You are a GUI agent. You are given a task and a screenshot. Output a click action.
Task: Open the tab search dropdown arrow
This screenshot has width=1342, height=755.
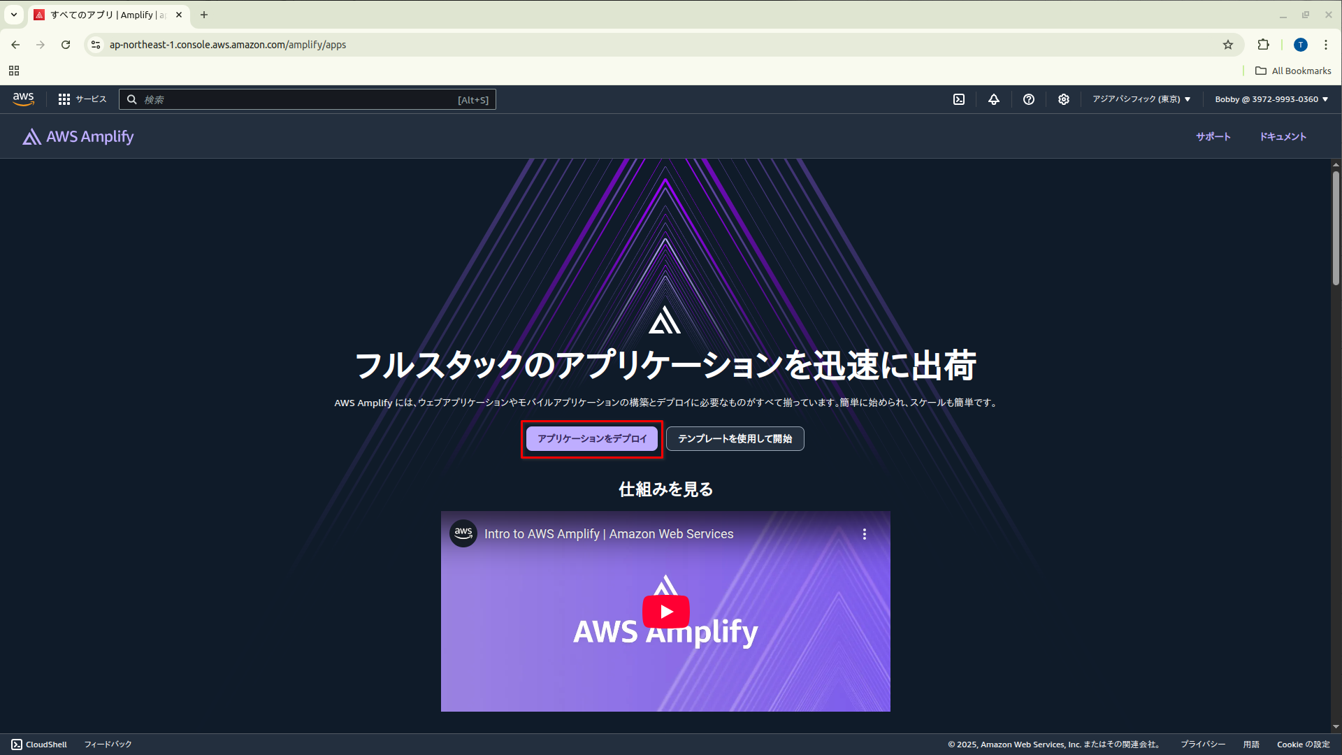pyautogui.click(x=14, y=15)
